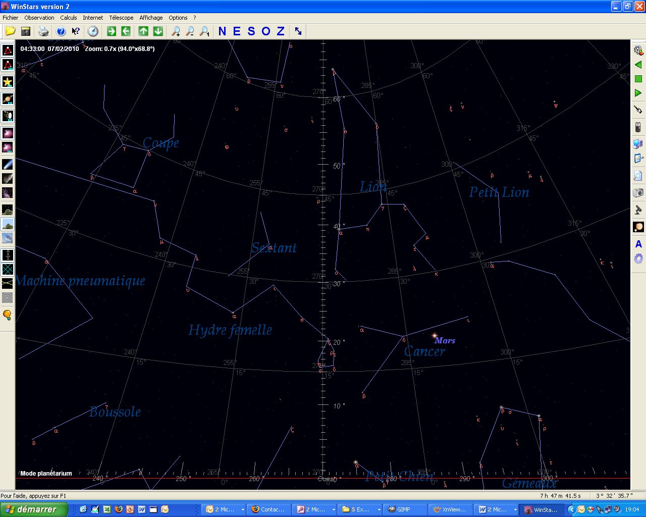646x517 pixels.
Task: Toggle the comet display icon
Action: (8, 164)
